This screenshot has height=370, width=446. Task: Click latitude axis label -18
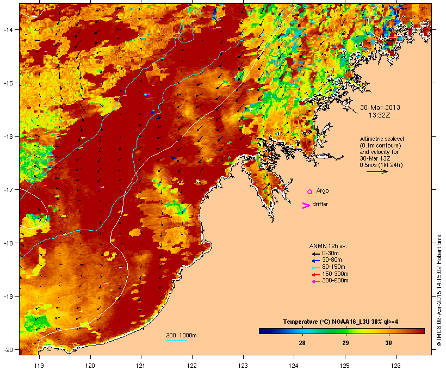tap(8, 243)
